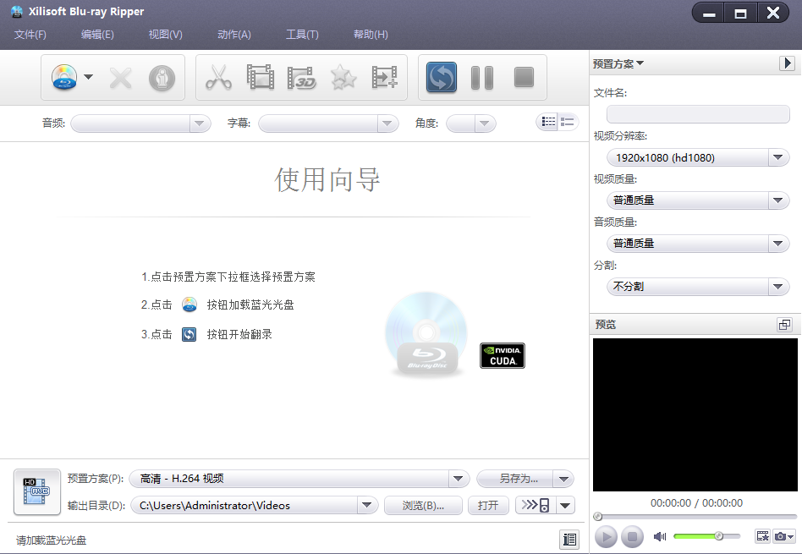Start ripping with the blue convert button
802x554 pixels.
pos(442,77)
